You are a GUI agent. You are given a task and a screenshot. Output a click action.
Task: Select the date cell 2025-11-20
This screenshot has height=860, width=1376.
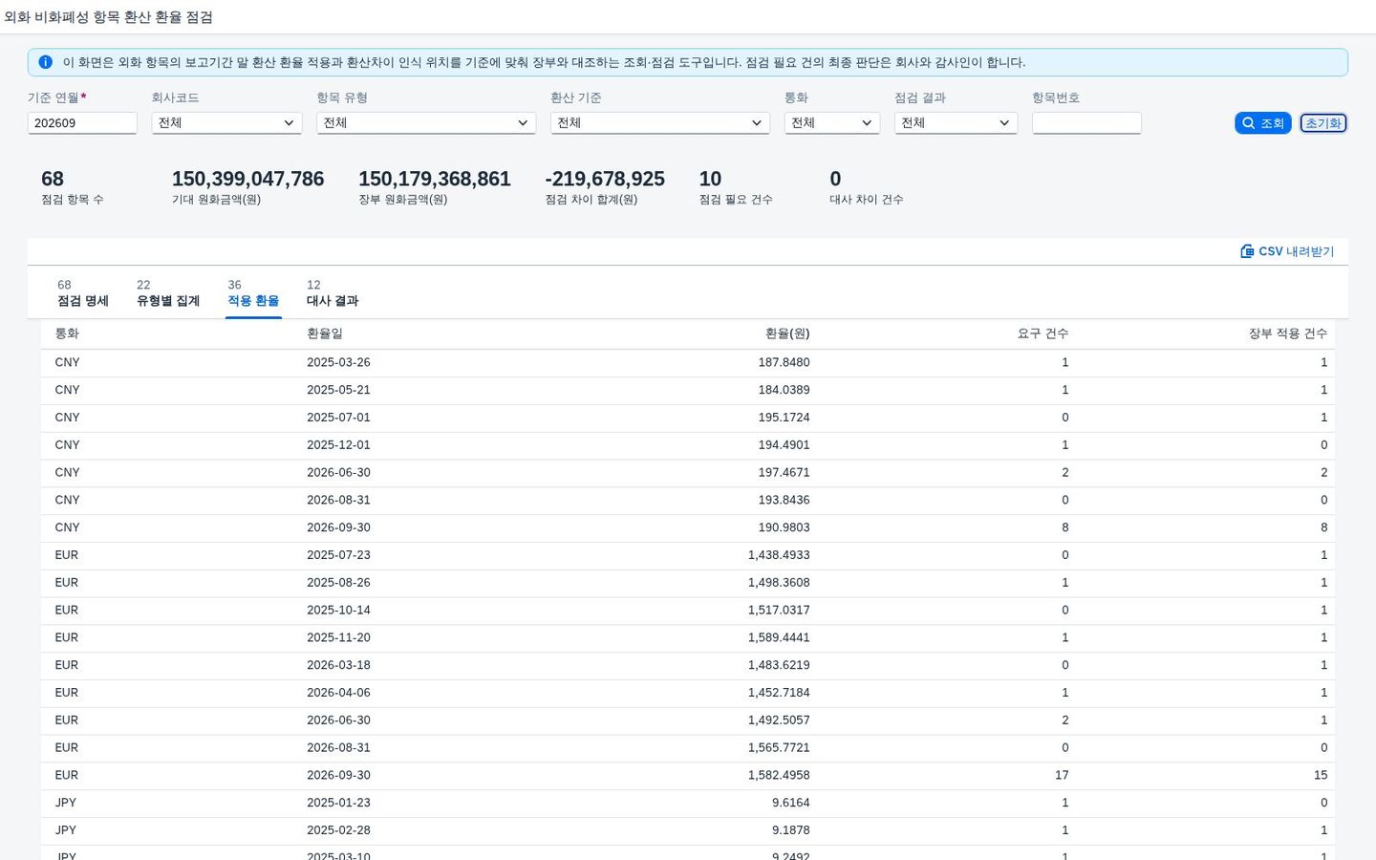[338, 638]
